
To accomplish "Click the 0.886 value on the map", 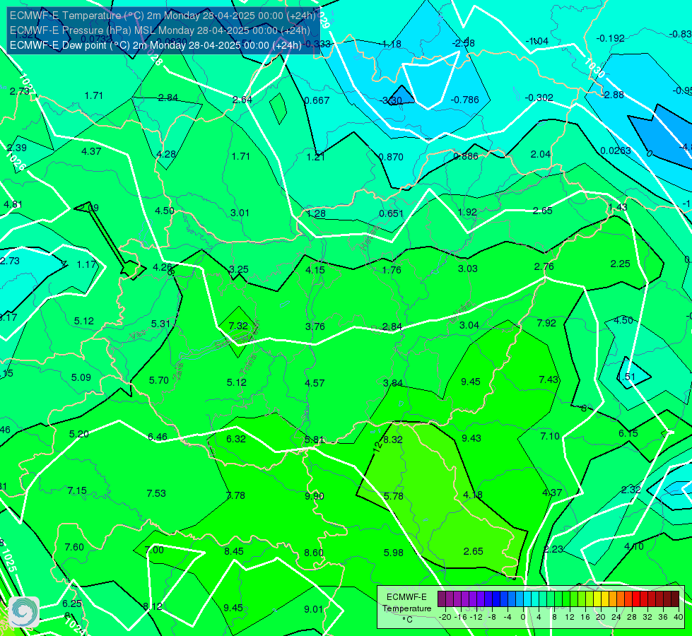I will click(466, 155).
